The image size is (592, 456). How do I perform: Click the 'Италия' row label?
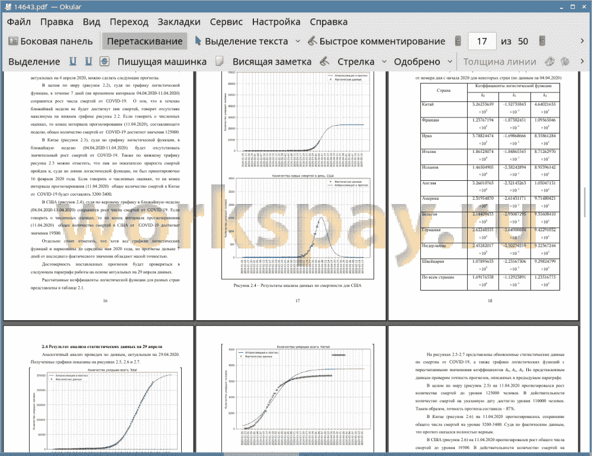[429, 151]
